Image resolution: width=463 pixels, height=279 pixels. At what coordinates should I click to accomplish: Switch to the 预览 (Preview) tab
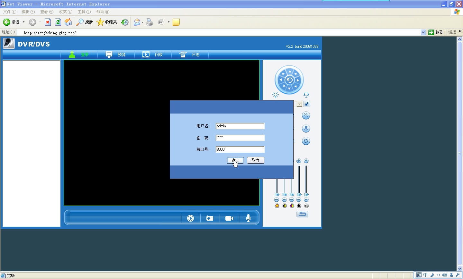(x=116, y=55)
